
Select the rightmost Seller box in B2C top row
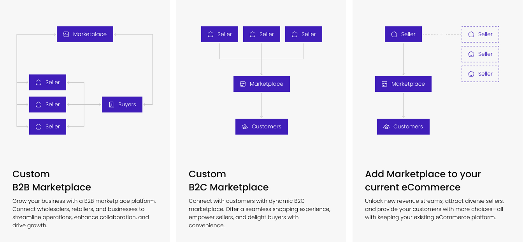(304, 34)
